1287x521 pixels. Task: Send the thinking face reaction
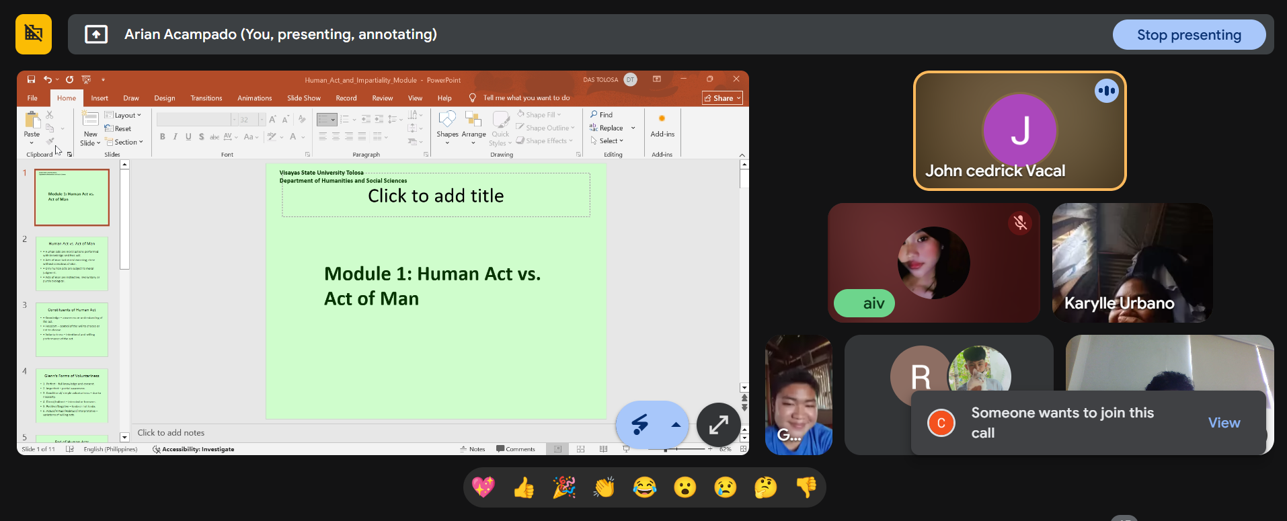tap(765, 487)
